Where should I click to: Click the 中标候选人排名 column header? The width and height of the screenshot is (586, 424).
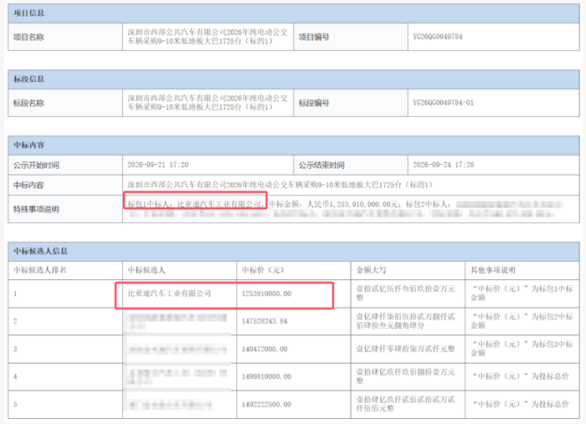pyautogui.click(x=40, y=270)
